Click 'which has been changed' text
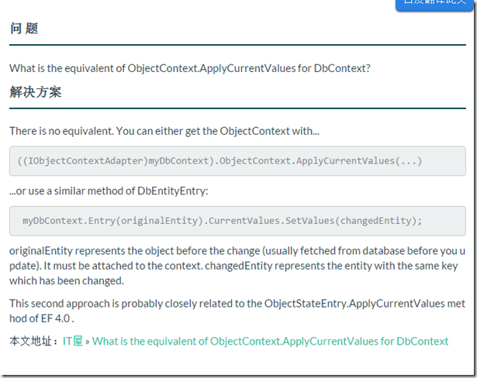Screen dimensions: 477x378 point(67,280)
